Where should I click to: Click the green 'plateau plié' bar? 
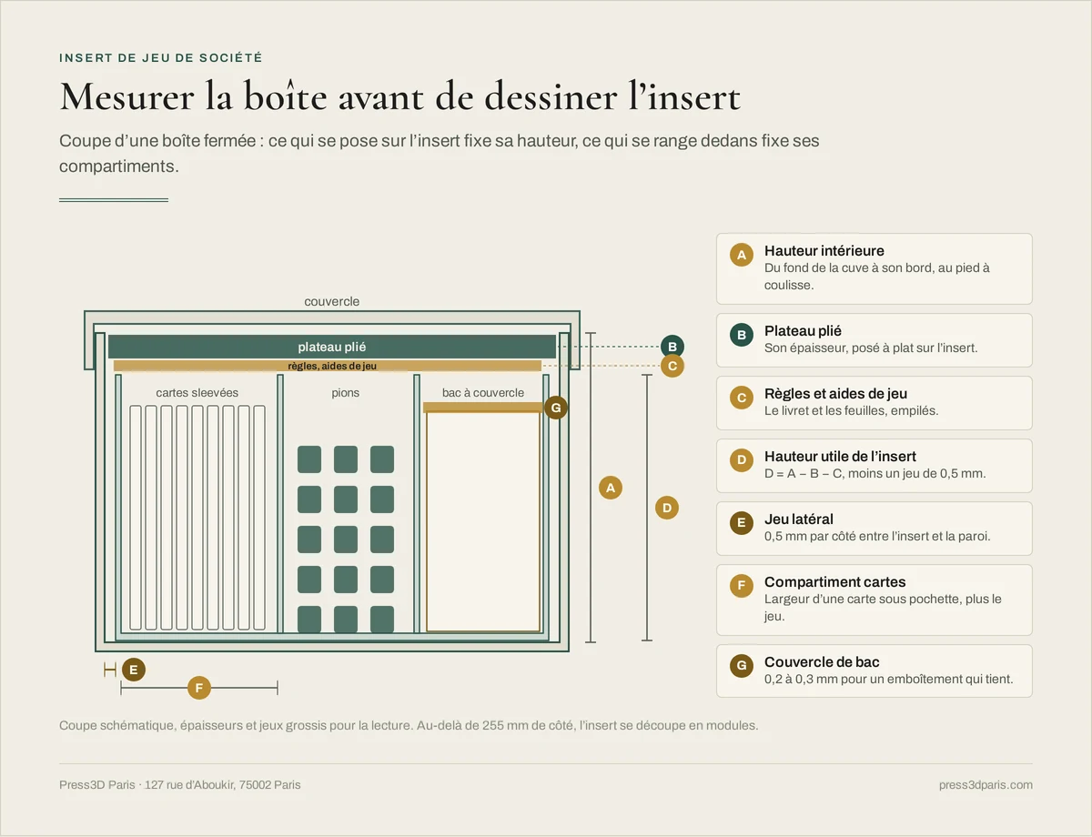coord(332,347)
